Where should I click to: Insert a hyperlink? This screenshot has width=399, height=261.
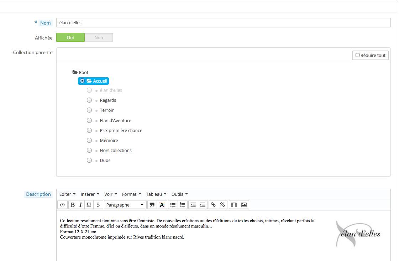coord(213,205)
